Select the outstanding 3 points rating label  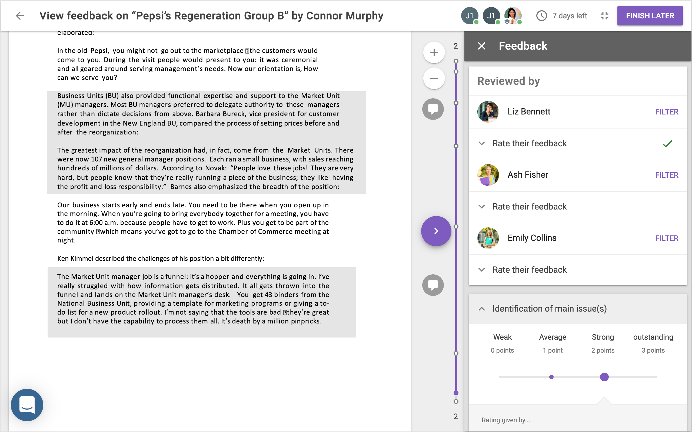[653, 343]
